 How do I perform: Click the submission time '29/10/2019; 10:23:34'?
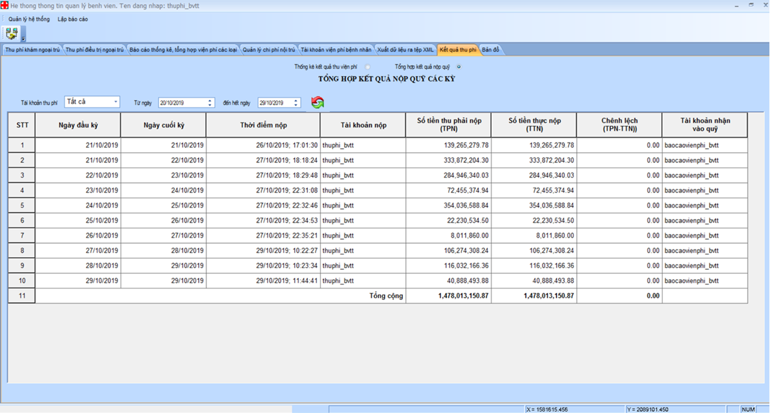tap(287, 266)
